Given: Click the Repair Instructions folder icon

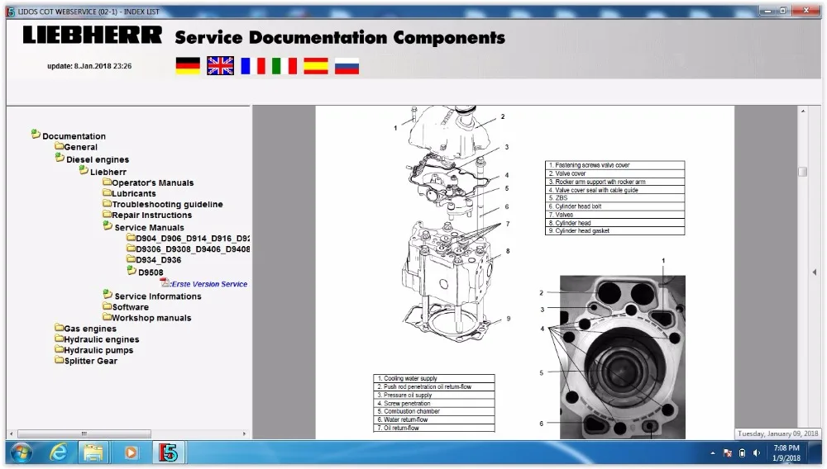Looking at the screenshot, I should [107, 214].
